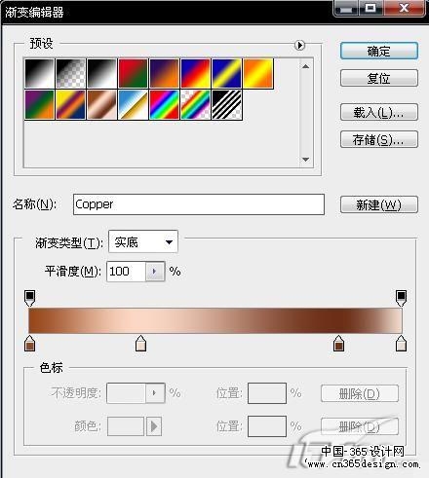Viewport: 429px width, 478px height.
Task: Choose the red to green gradient preset
Action: 133,73
